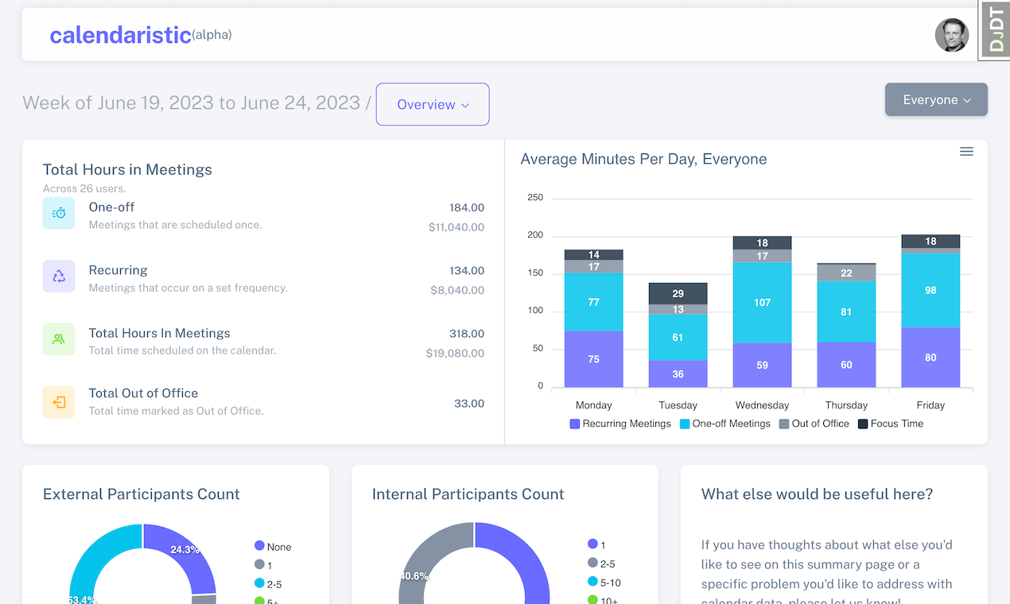Image resolution: width=1010 pixels, height=604 pixels.
Task: Toggle One-off Meetings legend item
Action: pyautogui.click(x=724, y=424)
